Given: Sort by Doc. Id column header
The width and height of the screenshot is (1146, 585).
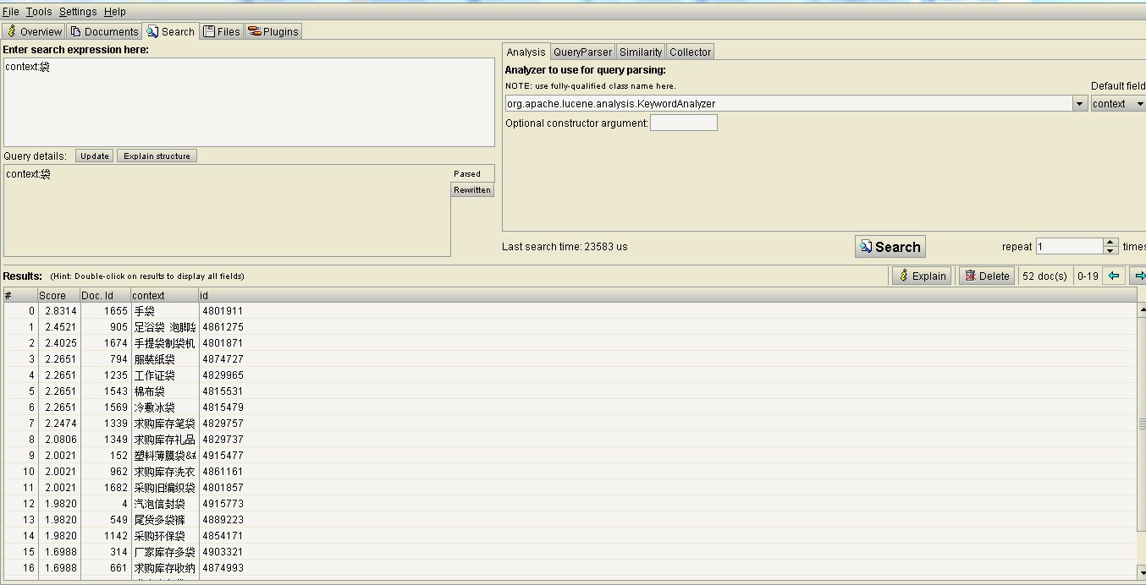Looking at the screenshot, I should pos(105,295).
